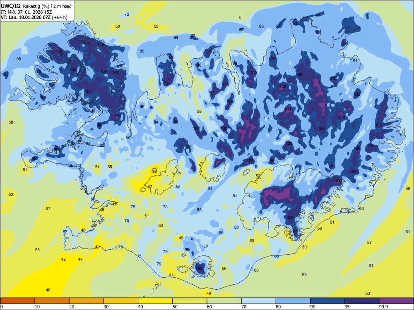The width and height of the screenshot is (414, 310).
Task: Click the medium blue 80–90 legend swatch
Action: pyautogui.click(x=293, y=301)
